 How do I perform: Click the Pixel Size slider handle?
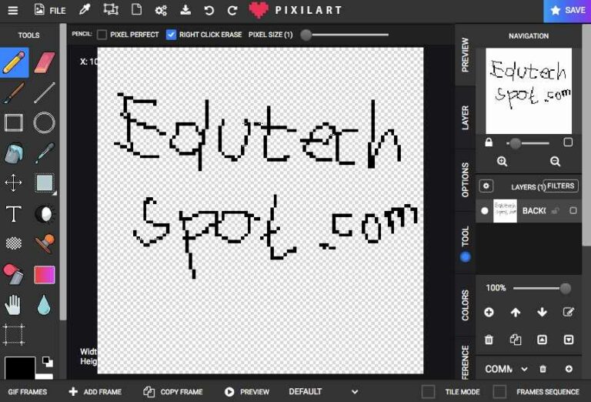[x=306, y=35]
